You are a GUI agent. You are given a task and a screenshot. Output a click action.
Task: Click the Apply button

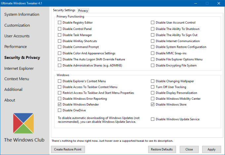(211, 149)
